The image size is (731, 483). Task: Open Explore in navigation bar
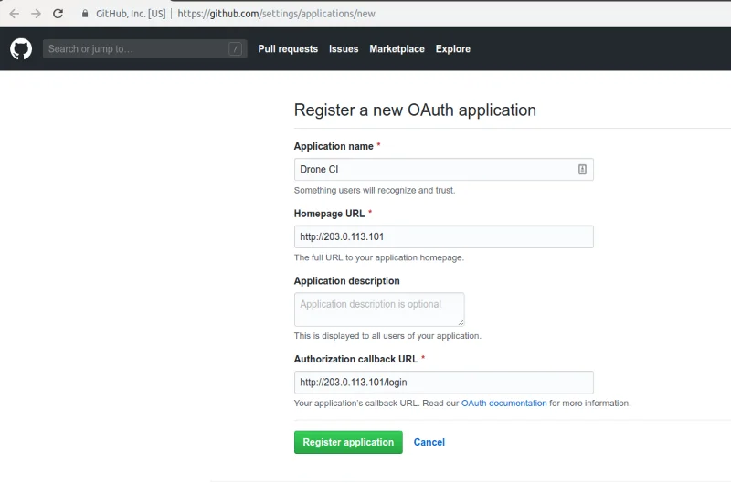click(x=453, y=49)
